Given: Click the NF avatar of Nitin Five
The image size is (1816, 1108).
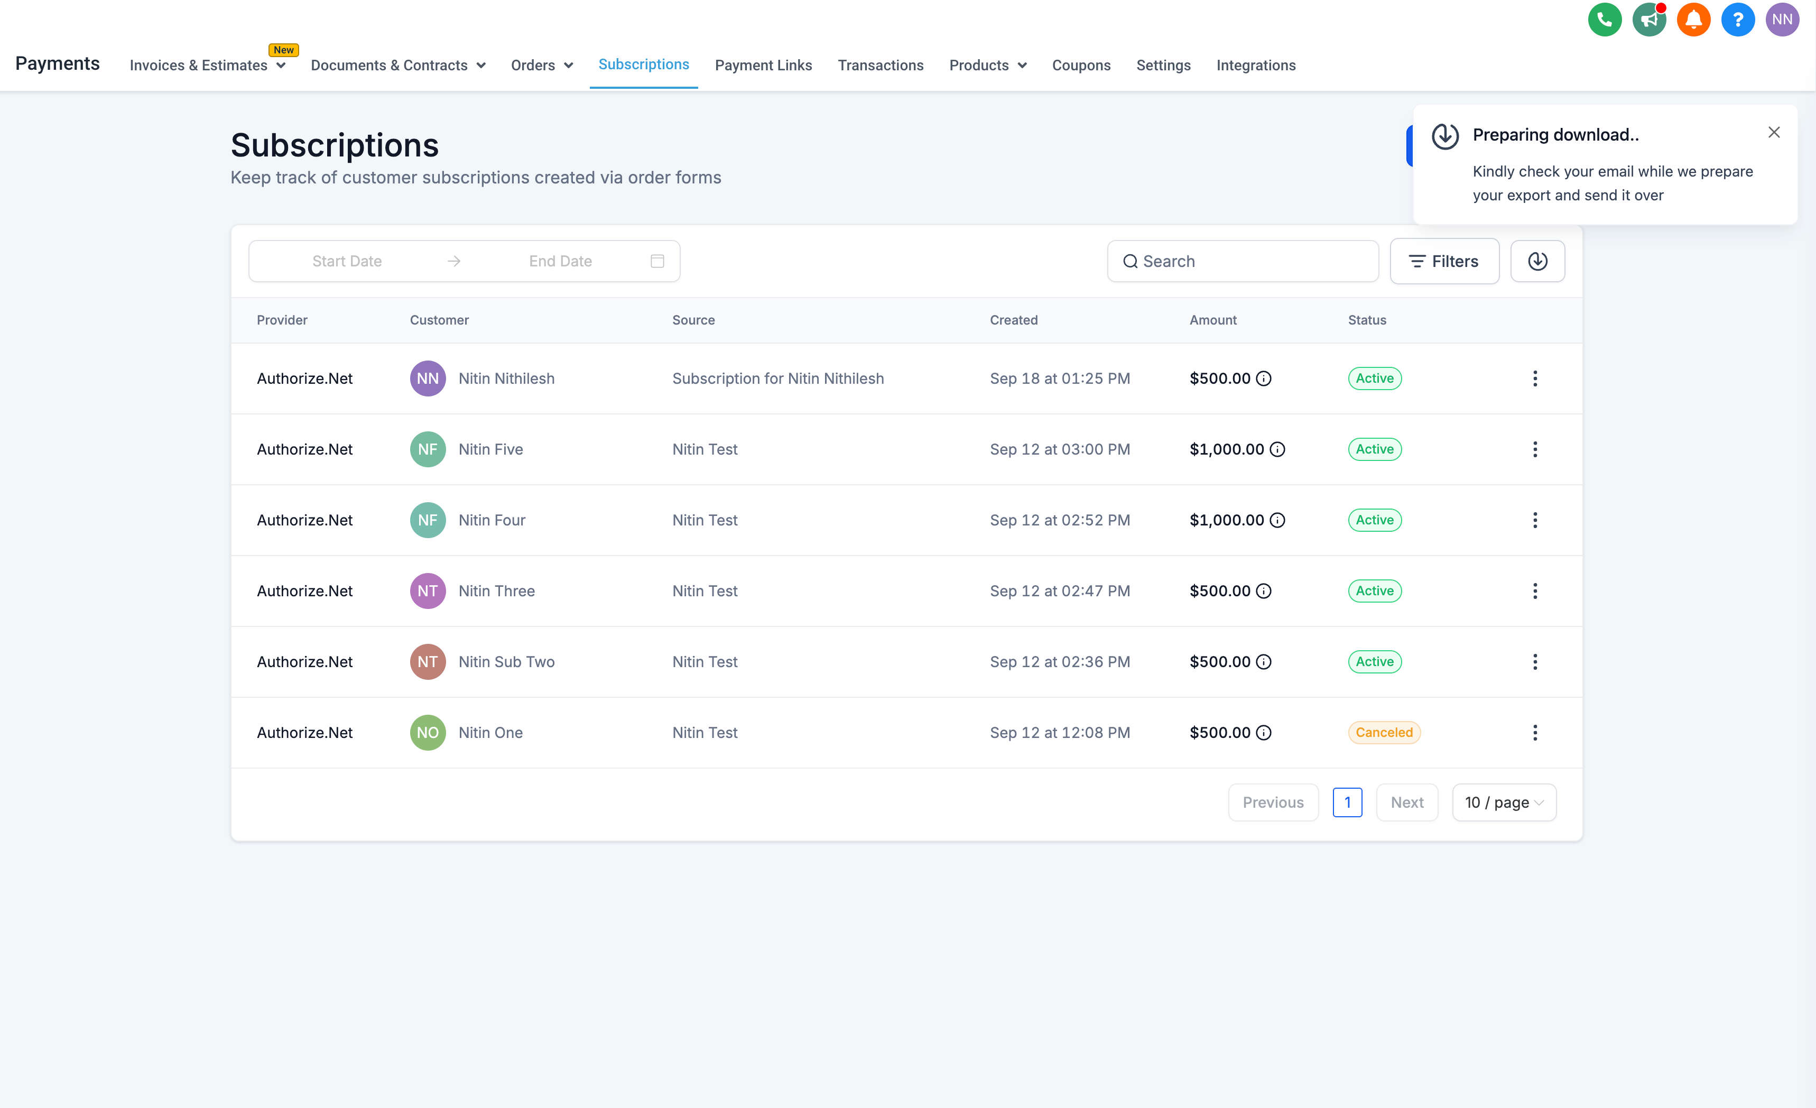Looking at the screenshot, I should [x=428, y=450].
